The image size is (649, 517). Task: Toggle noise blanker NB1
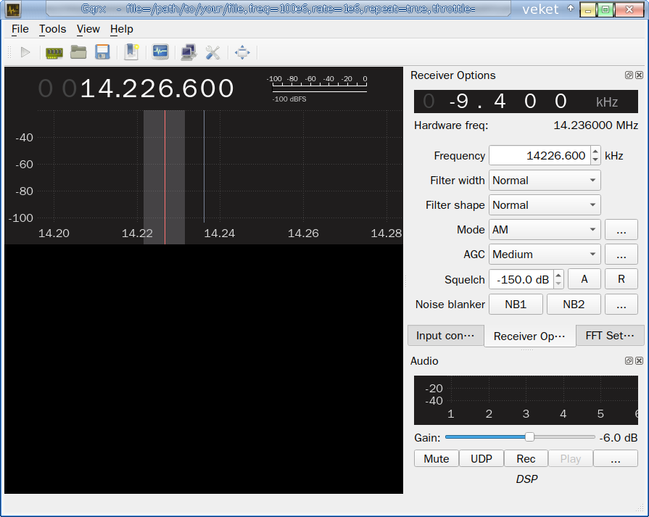click(x=516, y=305)
